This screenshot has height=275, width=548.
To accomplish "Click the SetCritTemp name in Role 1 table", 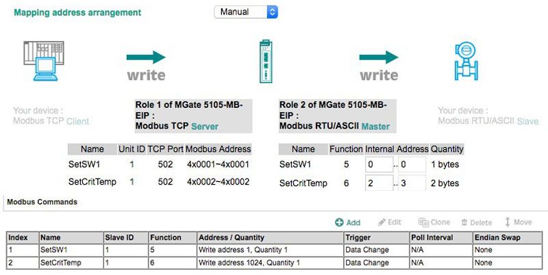I will tap(92, 182).
